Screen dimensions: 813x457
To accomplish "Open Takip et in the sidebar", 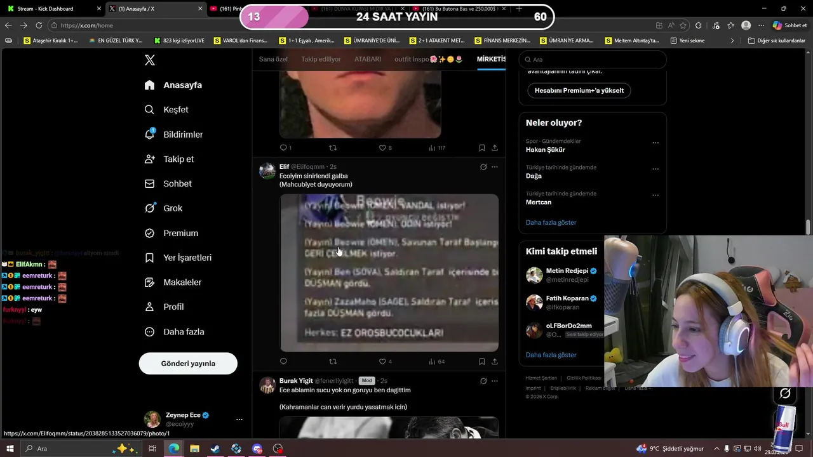I will (170, 159).
